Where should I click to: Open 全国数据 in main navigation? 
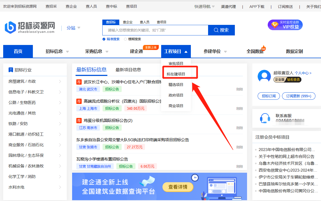(x=255, y=52)
